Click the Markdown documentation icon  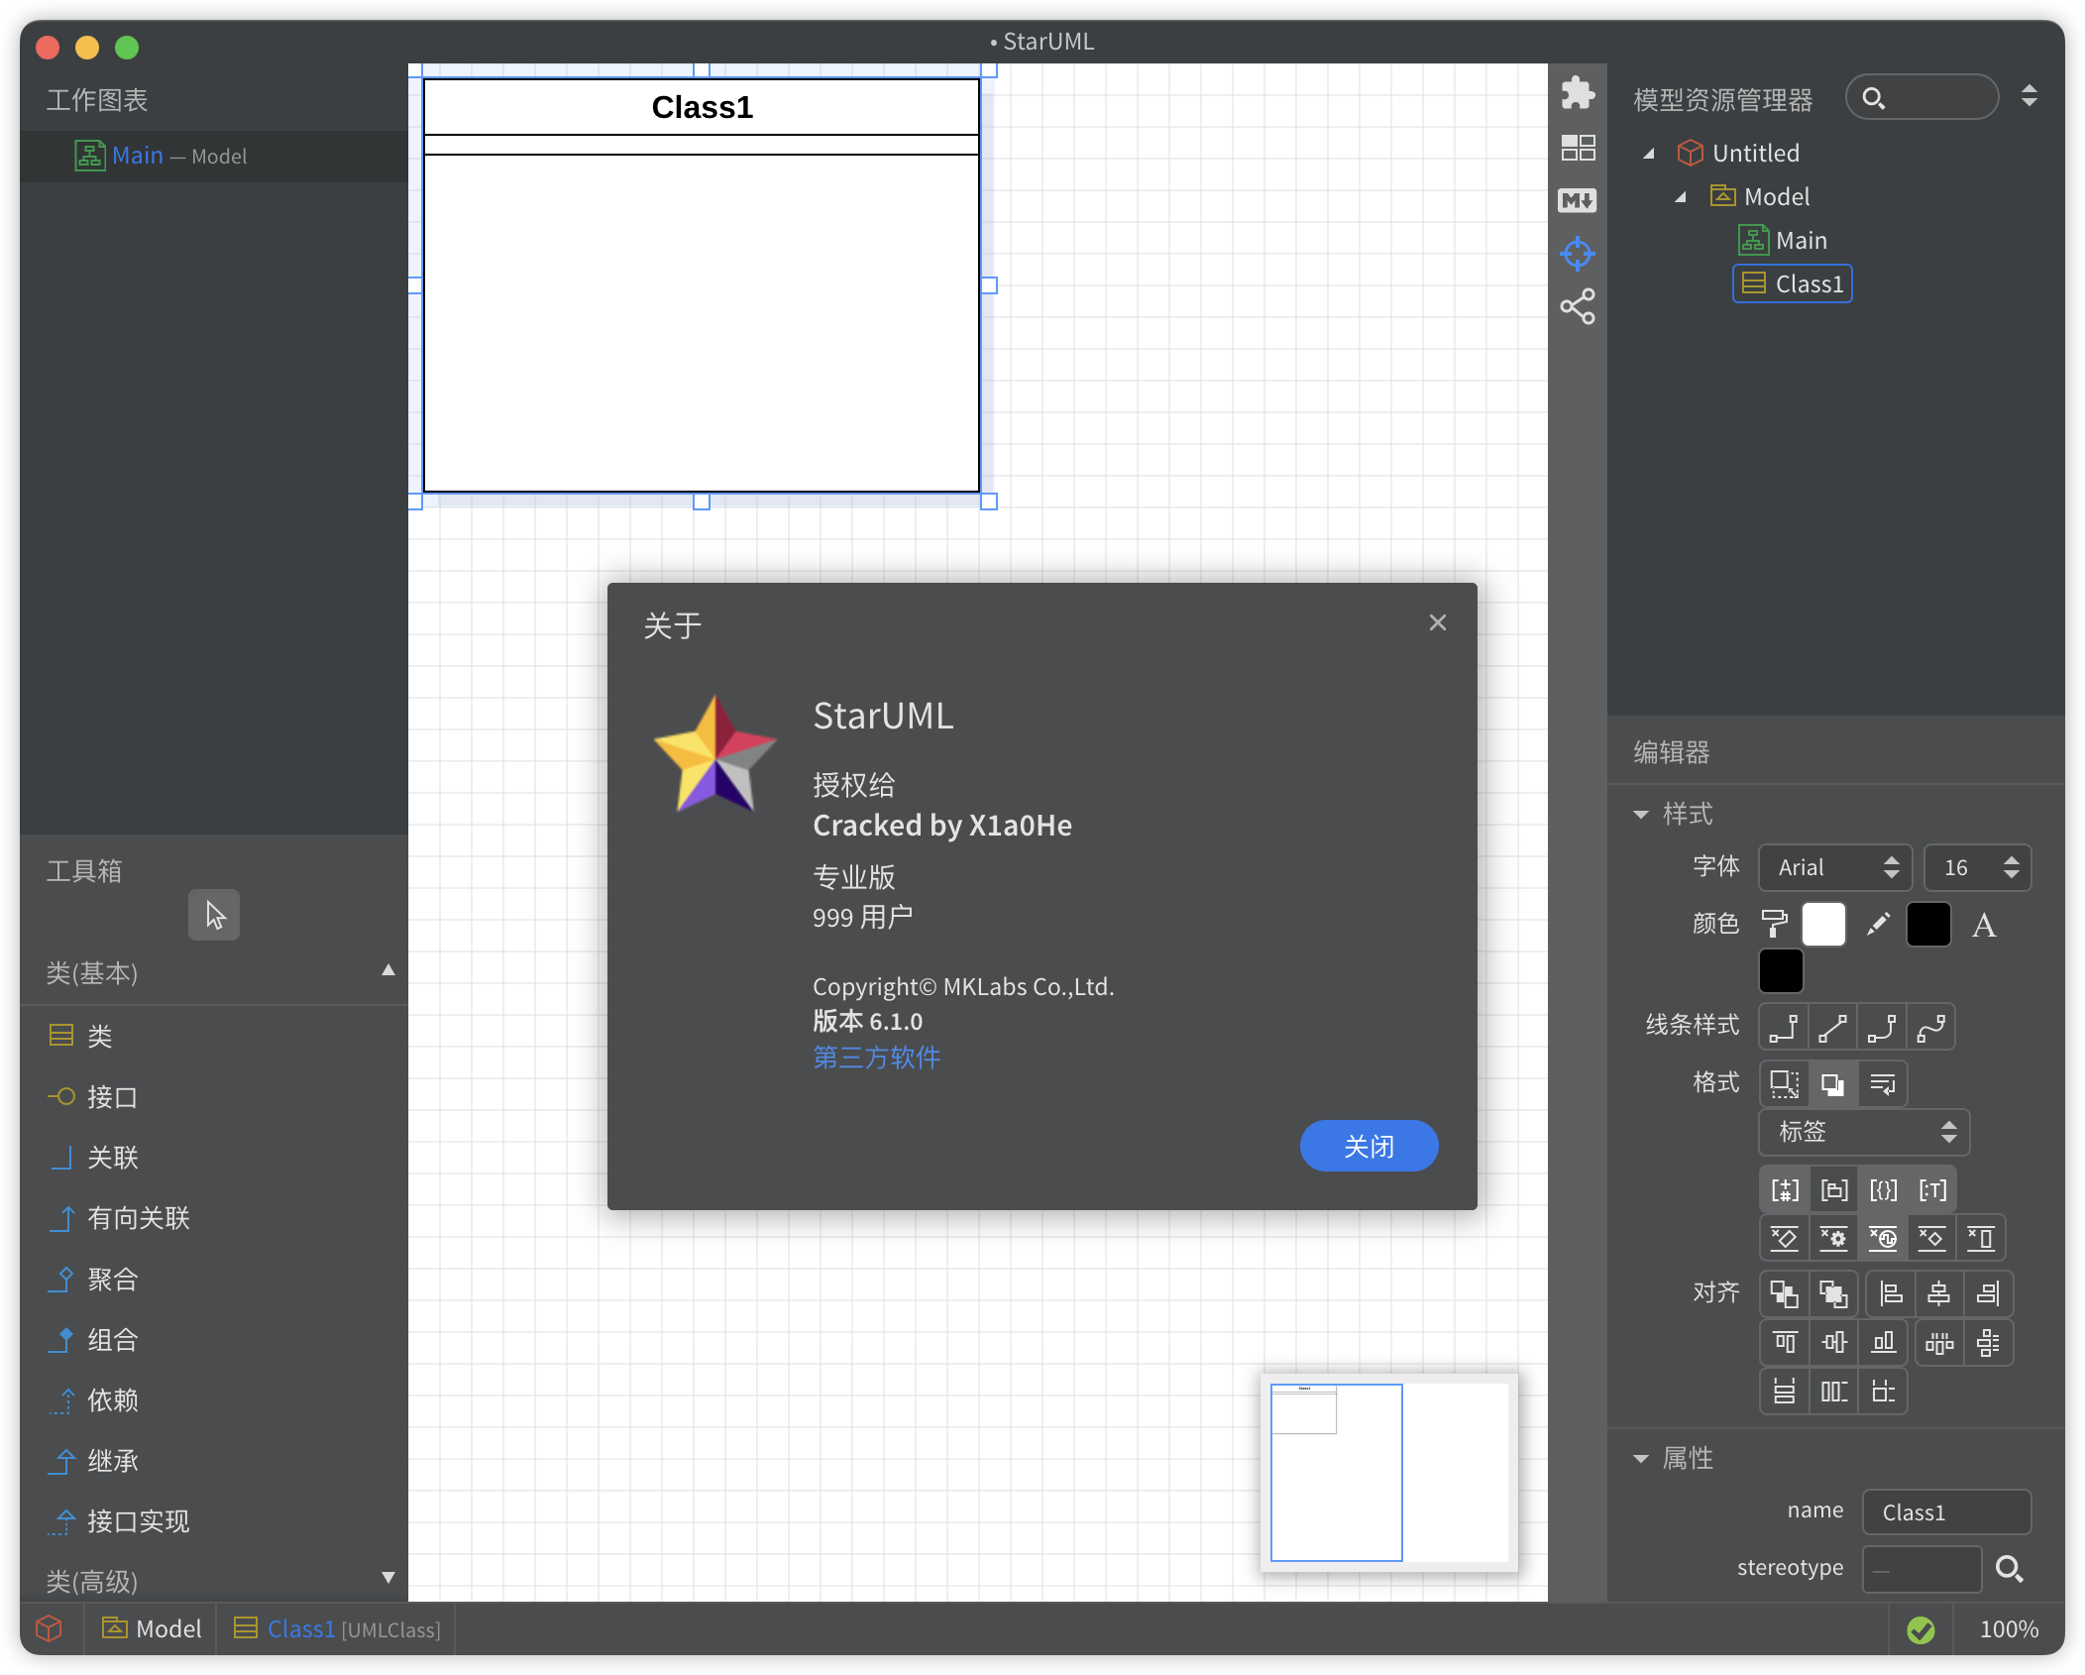[1577, 201]
